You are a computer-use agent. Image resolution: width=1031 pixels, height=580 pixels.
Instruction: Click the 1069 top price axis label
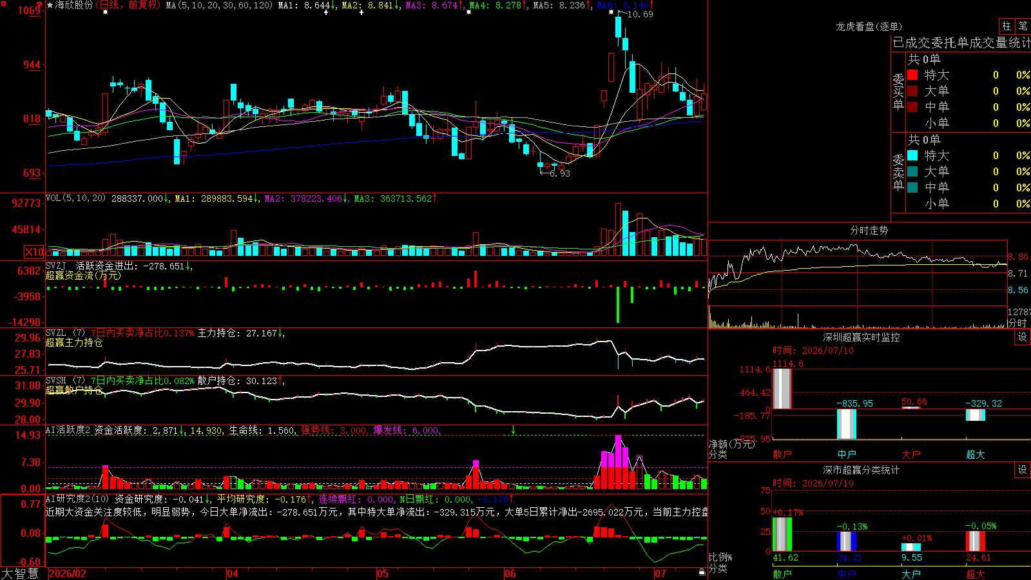[30, 10]
